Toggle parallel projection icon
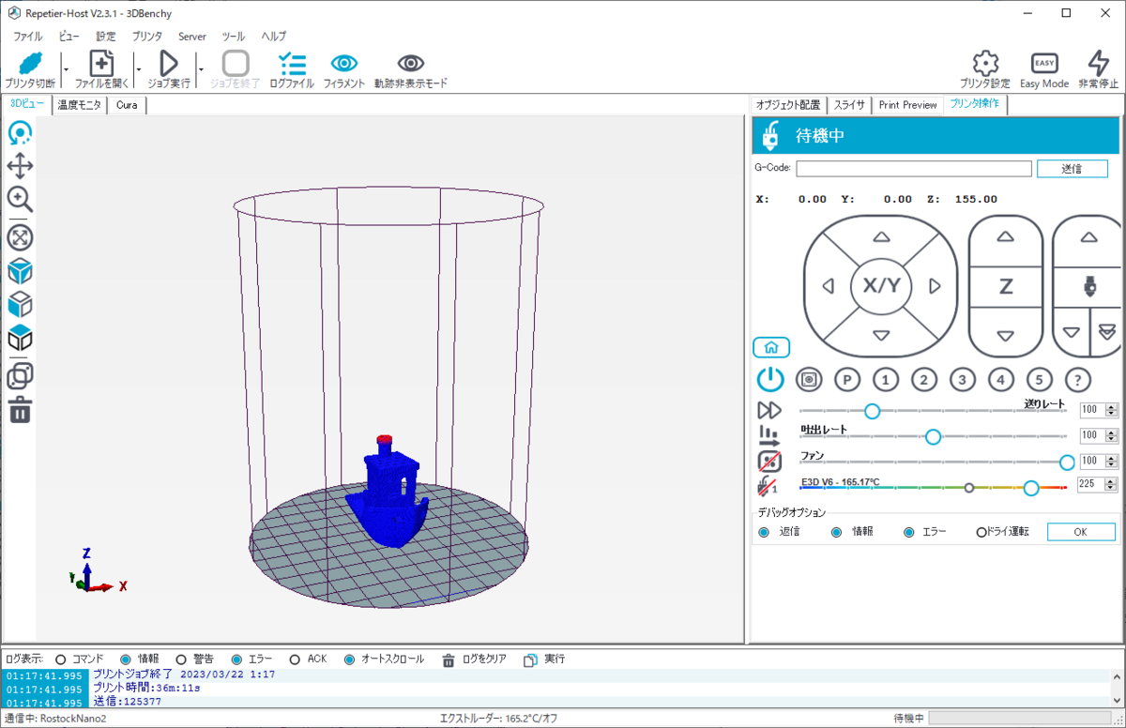 [20, 376]
